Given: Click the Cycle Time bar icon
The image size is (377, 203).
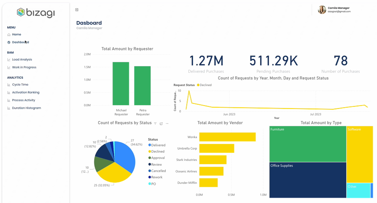Looking at the screenshot, I should point(9,85).
